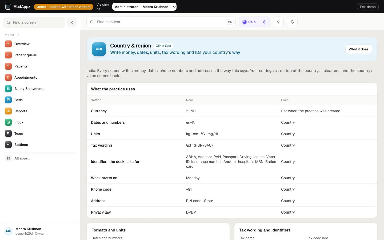Screen dimensions: 384x240
Task: Select the Currency row label
Action: tap(99, 111)
